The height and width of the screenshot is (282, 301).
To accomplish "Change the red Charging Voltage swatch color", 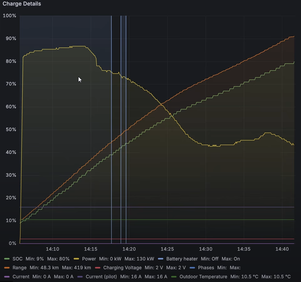I will tap(98, 268).
